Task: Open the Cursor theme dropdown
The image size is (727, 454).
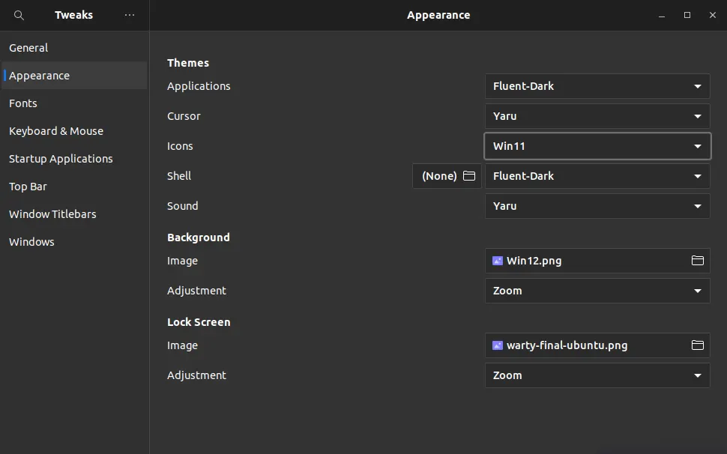Action: coord(597,115)
